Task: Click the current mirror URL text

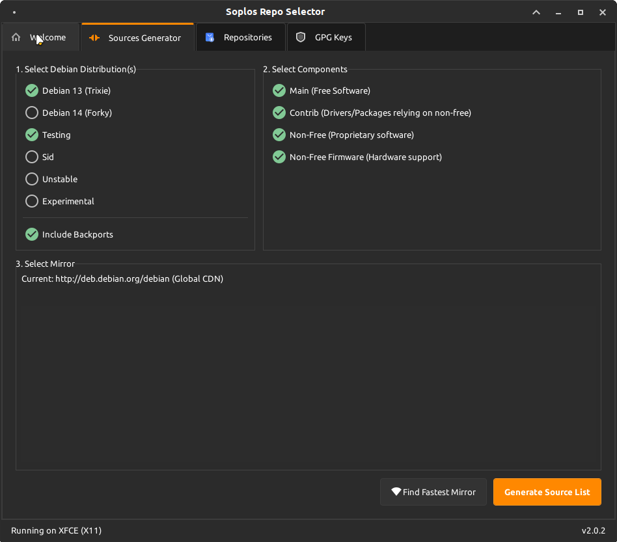Action: point(122,279)
